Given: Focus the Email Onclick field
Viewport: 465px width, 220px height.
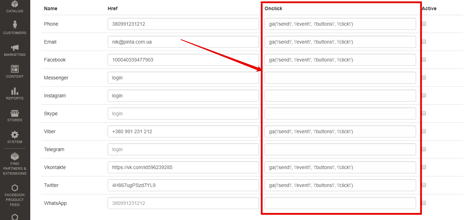Looking at the screenshot, I should (340, 42).
